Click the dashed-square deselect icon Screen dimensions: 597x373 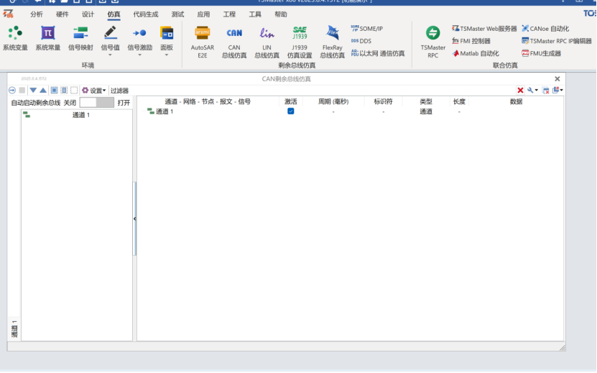pyautogui.click(x=74, y=91)
